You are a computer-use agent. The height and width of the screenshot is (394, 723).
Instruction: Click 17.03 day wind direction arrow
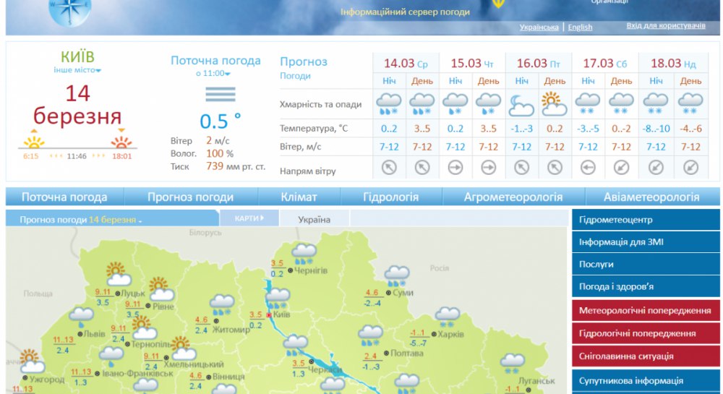click(621, 168)
